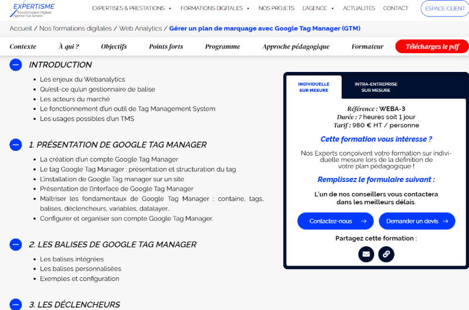Screen dimensions: 469x310
Task: Go to Actualités page
Action: tap(359, 8)
